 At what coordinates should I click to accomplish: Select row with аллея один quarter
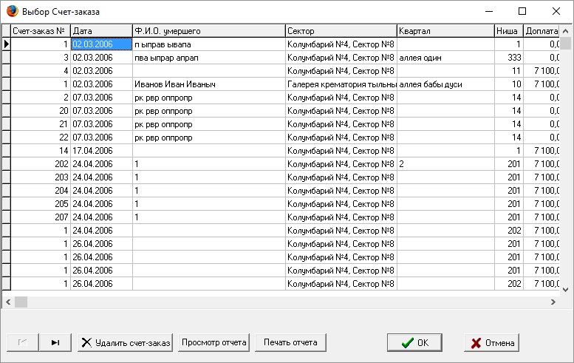click(281, 58)
